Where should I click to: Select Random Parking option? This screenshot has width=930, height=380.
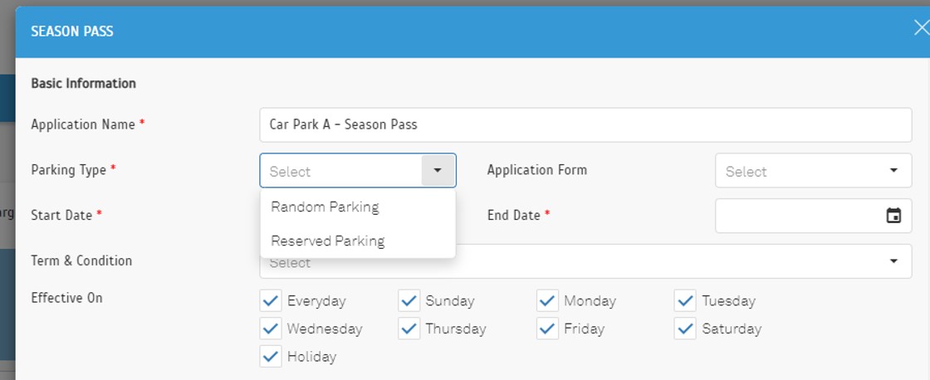click(325, 207)
